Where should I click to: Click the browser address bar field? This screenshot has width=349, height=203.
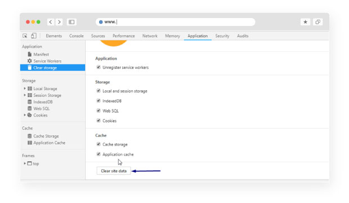pos(176,22)
